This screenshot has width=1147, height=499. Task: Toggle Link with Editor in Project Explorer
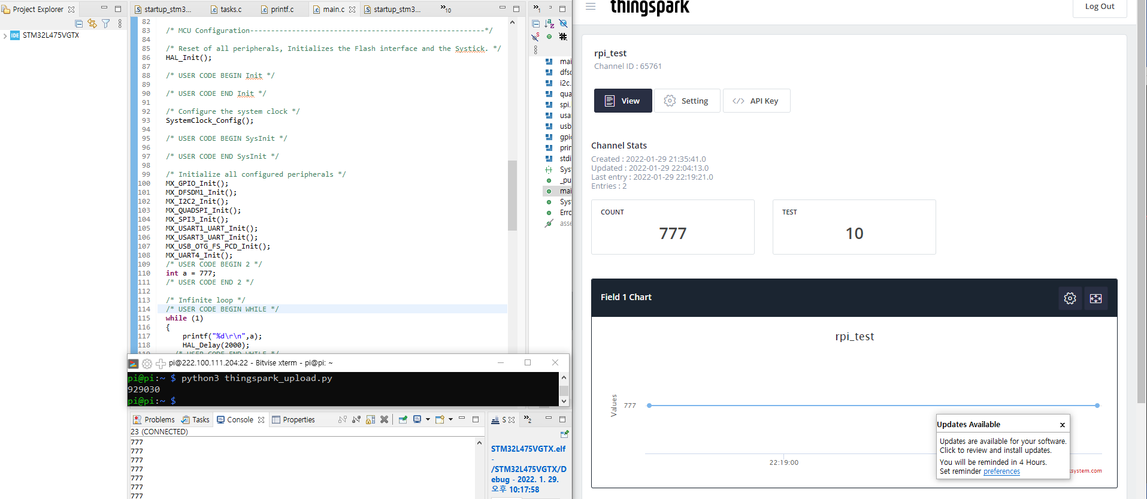[92, 23]
